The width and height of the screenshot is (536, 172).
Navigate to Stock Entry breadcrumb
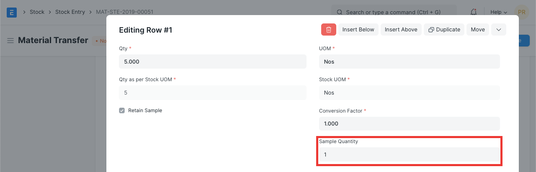tap(70, 12)
